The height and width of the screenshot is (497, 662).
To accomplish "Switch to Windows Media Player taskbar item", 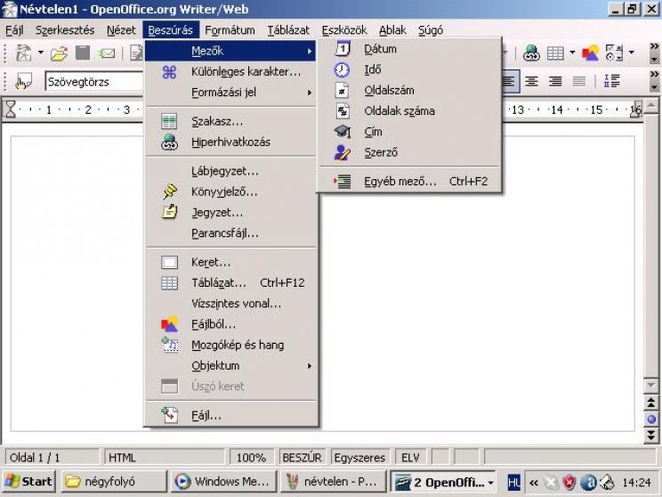I will click(x=223, y=482).
